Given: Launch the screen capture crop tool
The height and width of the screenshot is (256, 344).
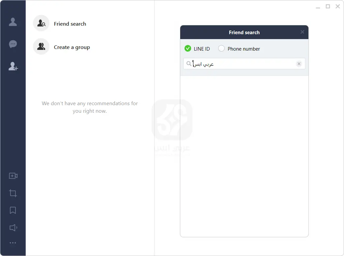Looking at the screenshot, I should (x=13, y=193).
